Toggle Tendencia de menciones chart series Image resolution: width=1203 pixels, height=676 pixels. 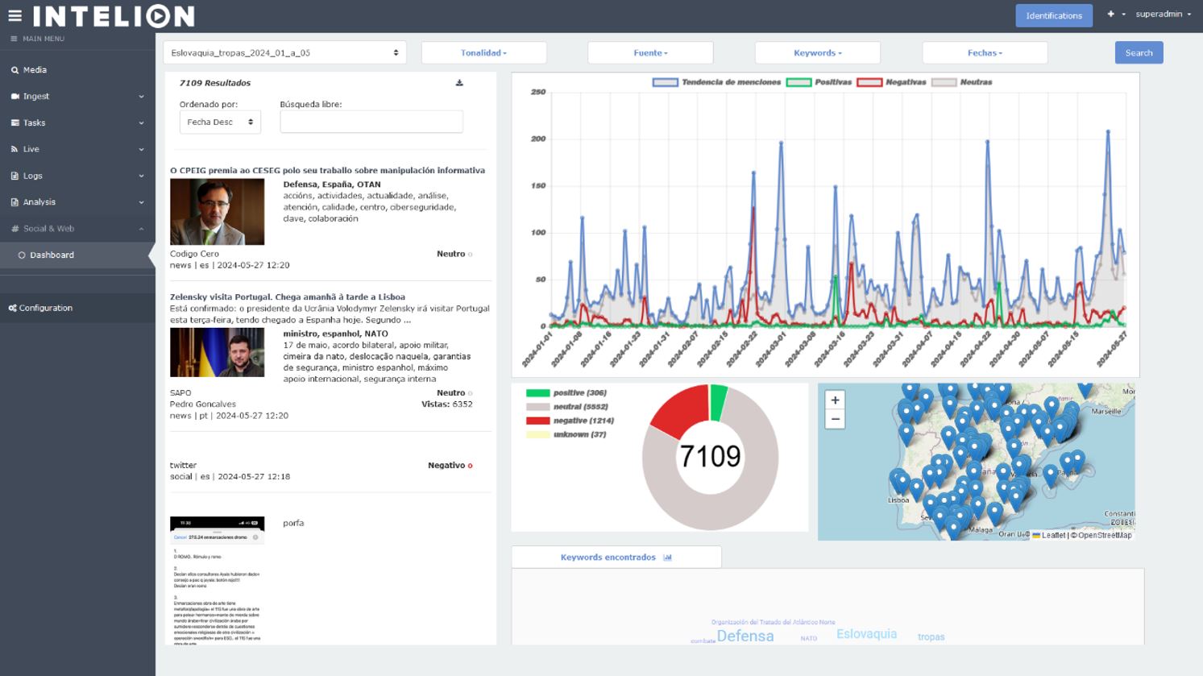pyautogui.click(x=665, y=82)
